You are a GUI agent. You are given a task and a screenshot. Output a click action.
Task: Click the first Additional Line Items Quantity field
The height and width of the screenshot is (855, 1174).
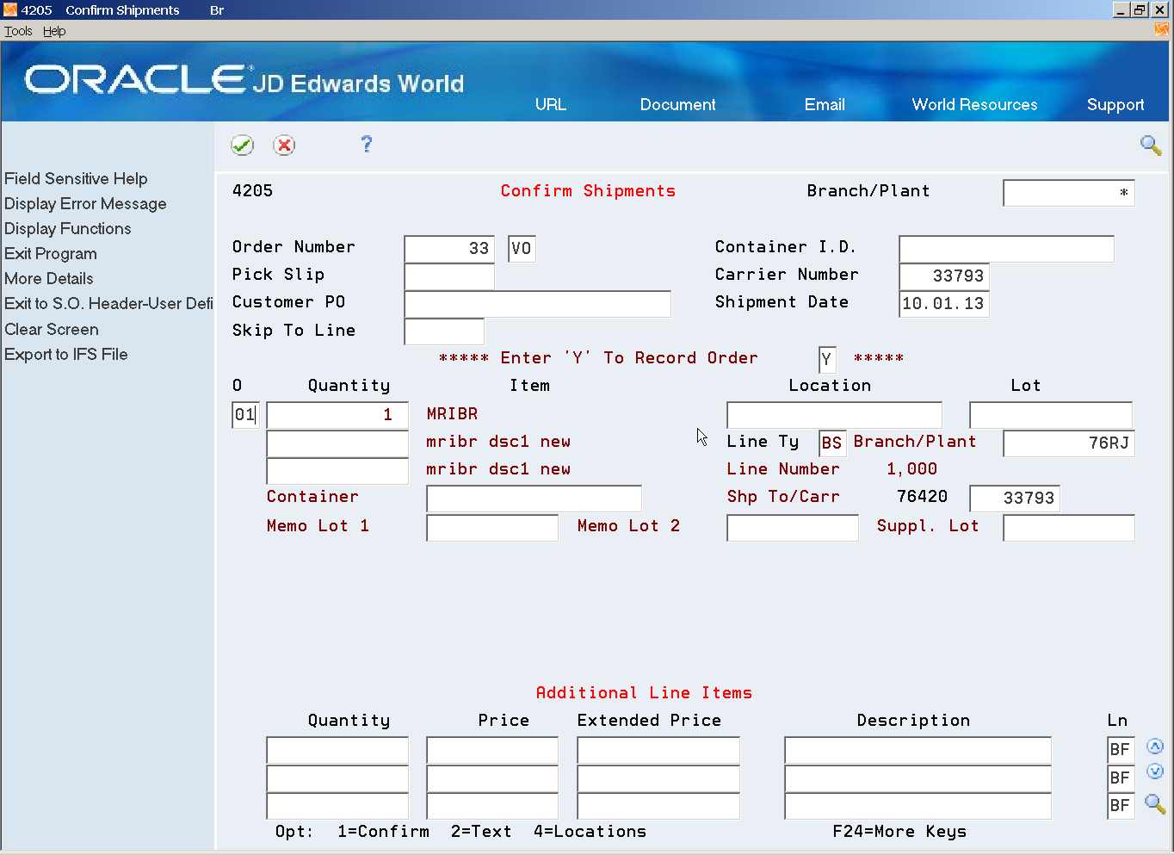click(337, 750)
